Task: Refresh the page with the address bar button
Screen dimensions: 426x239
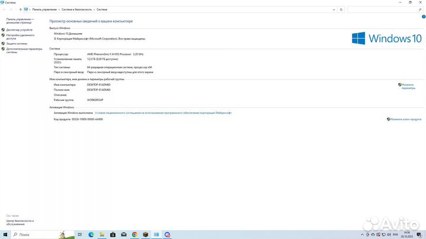Action: [341, 9]
